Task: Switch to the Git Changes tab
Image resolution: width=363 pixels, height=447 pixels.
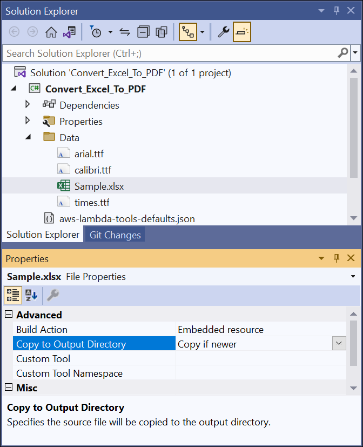Action: click(x=115, y=235)
